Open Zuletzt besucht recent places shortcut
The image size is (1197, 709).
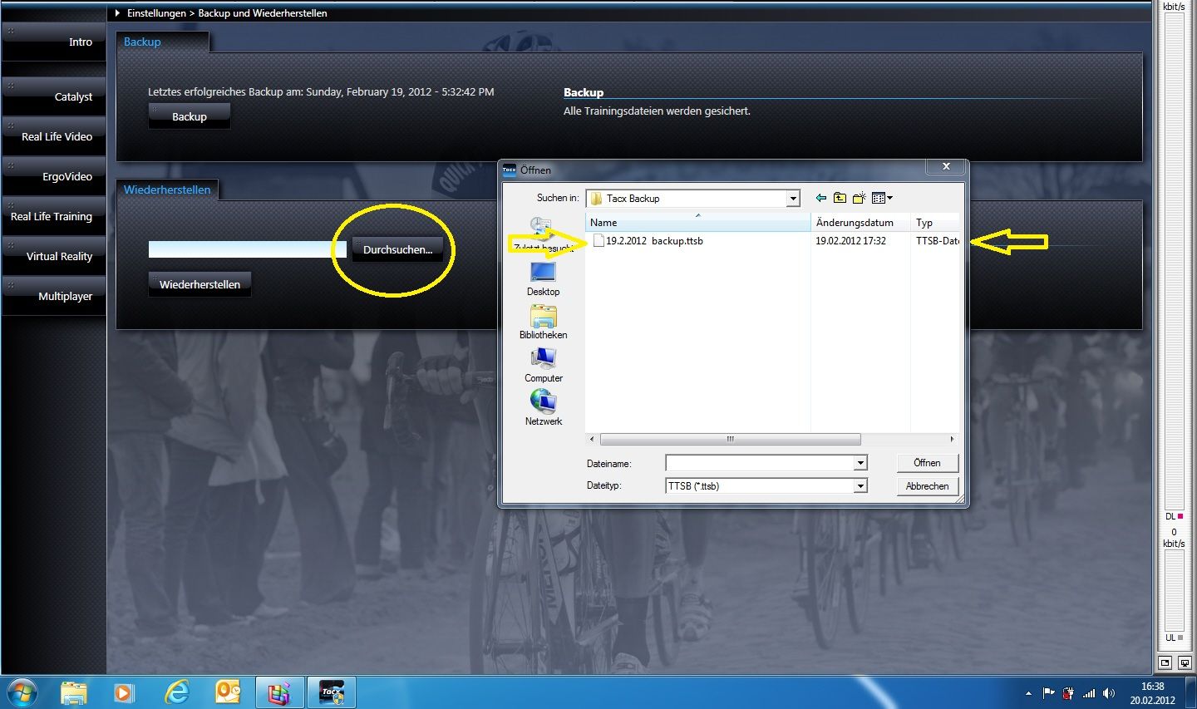coord(544,234)
